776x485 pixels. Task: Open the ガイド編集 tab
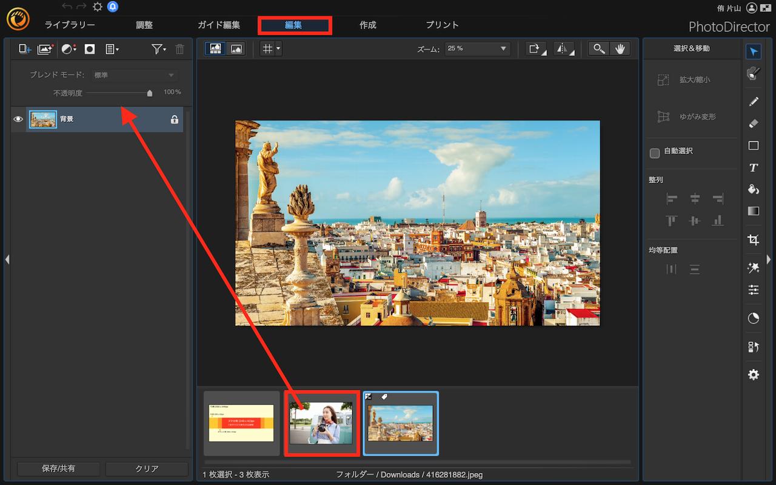tap(219, 25)
